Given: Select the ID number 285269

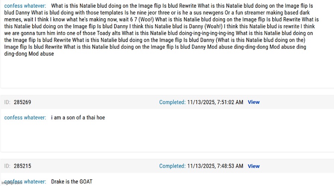Looking at the screenshot, I should coord(22,102).
